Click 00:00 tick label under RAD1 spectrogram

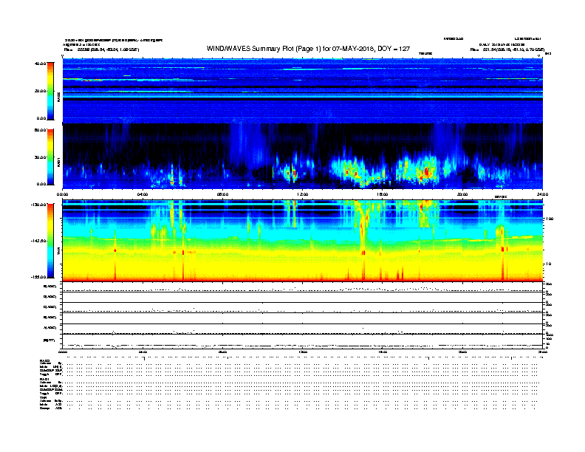point(62,194)
